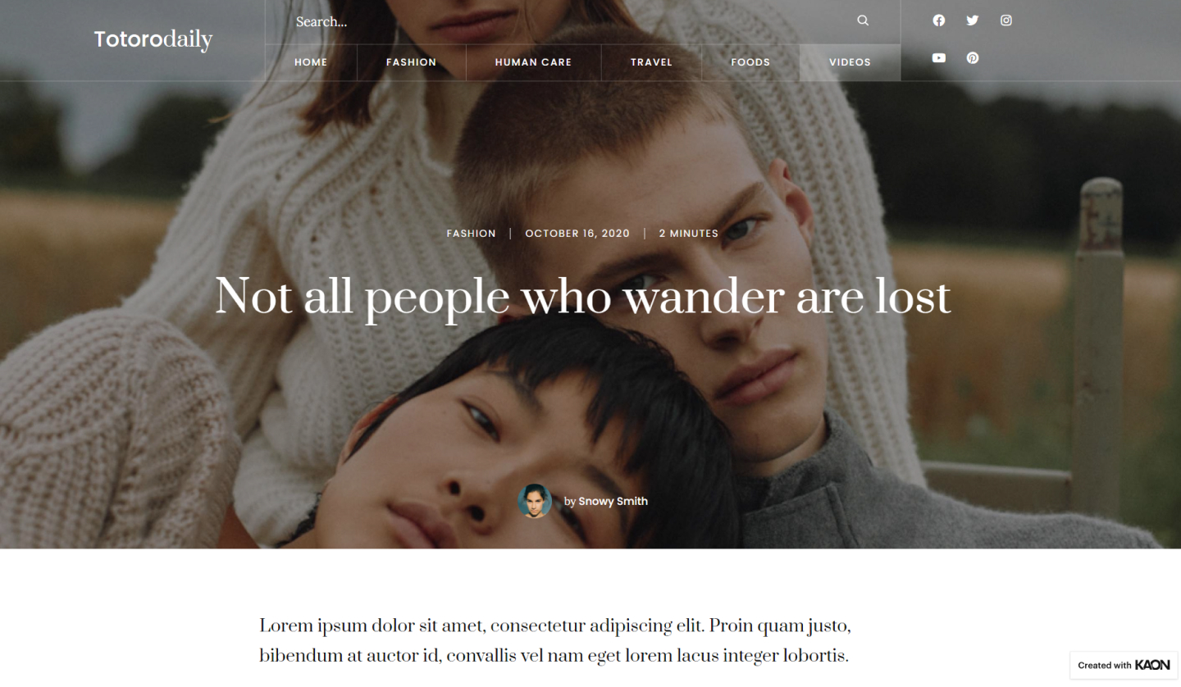1181x687 pixels.
Task: Click the Created with KAON badge
Action: pos(1124,665)
